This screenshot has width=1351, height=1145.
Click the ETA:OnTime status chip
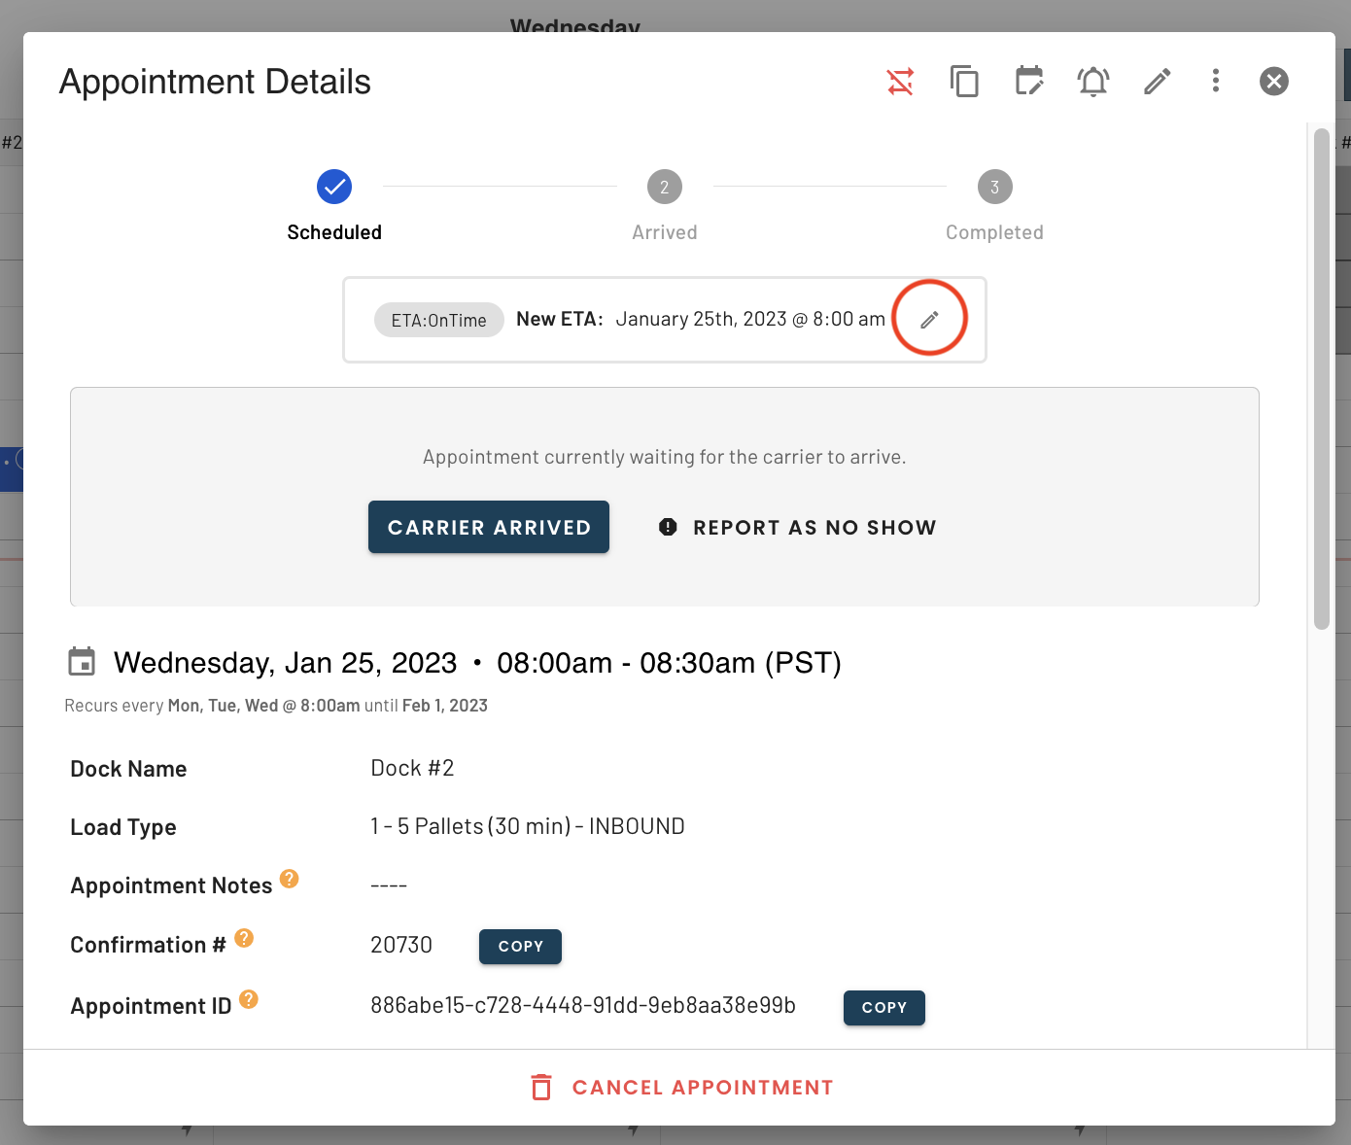[438, 320]
